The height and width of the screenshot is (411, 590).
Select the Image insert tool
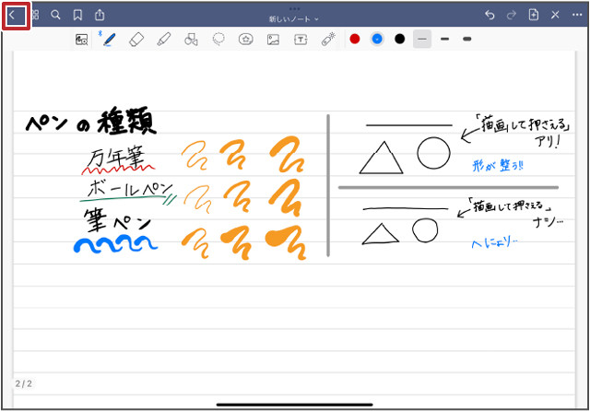pos(273,40)
